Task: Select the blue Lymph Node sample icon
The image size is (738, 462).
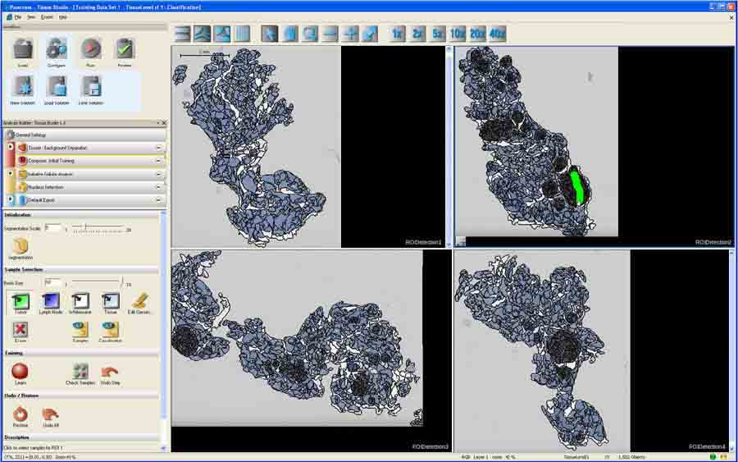Action: click(50, 301)
